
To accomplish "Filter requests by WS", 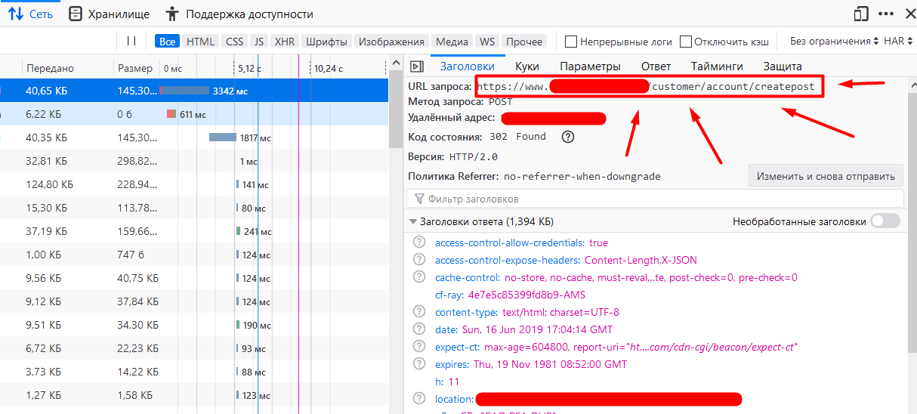I will [x=487, y=42].
